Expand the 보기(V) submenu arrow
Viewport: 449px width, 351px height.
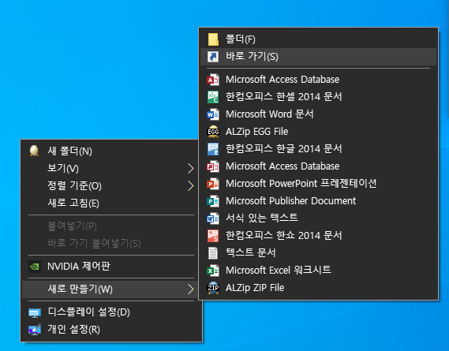coord(190,168)
